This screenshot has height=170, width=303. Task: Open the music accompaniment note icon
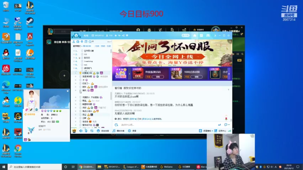114,131
